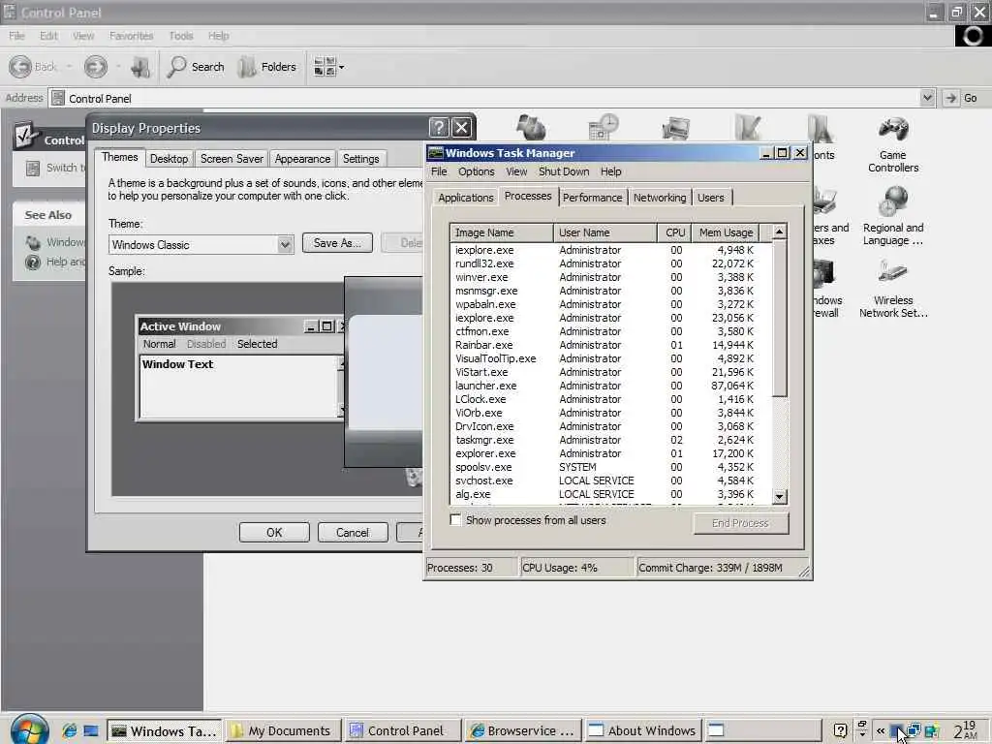Click the network computers tray icon
The width and height of the screenshot is (992, 744).
(913, 730)
